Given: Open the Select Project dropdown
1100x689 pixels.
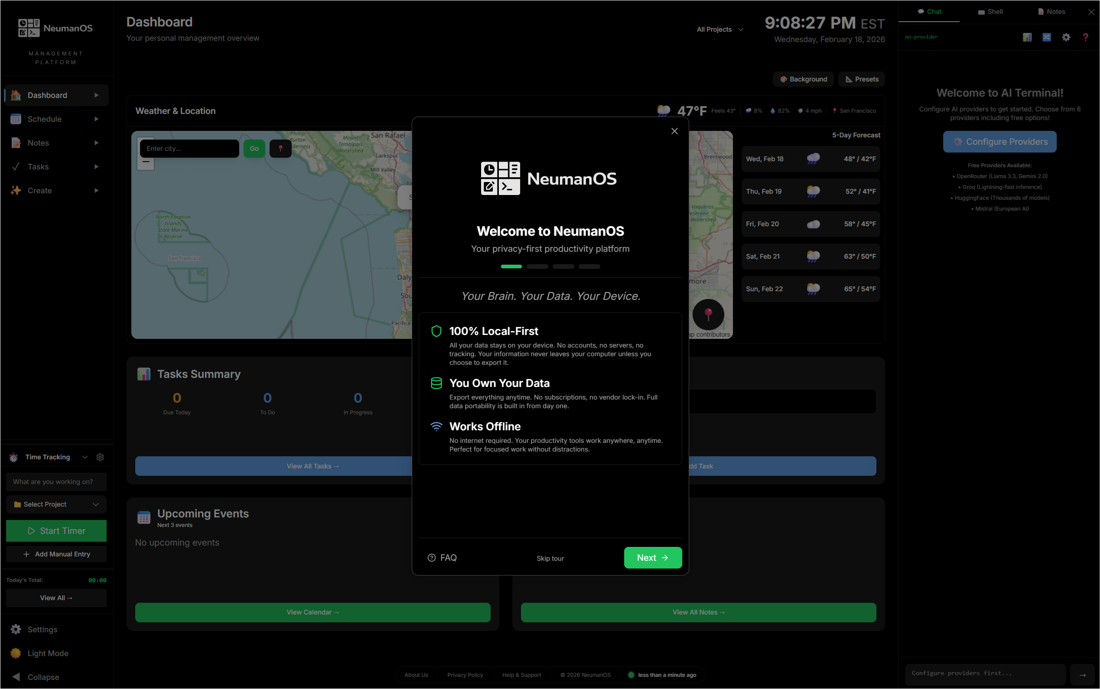Looking at the screenshot, I should (56, 504).
